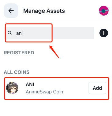Click the typed text "ani" in search
The height and width of the screenshot is (116, 112).
click(19, 33)
